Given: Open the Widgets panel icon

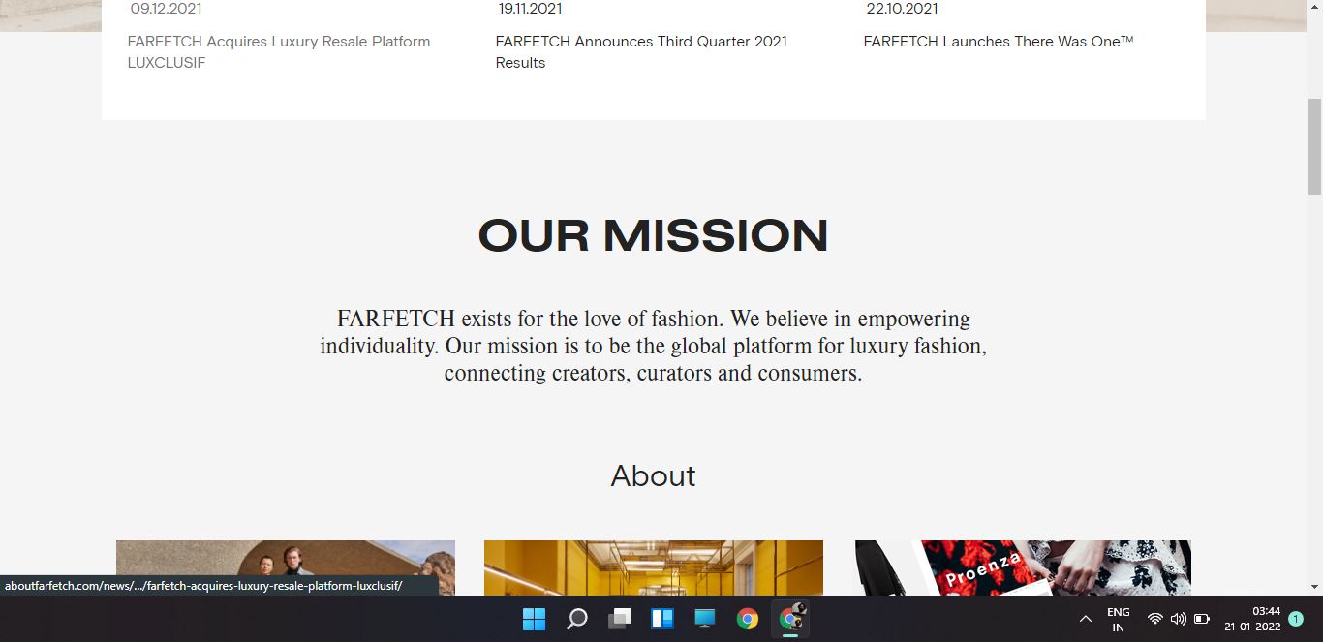Looking at the screenshot, I should [661, 619].
